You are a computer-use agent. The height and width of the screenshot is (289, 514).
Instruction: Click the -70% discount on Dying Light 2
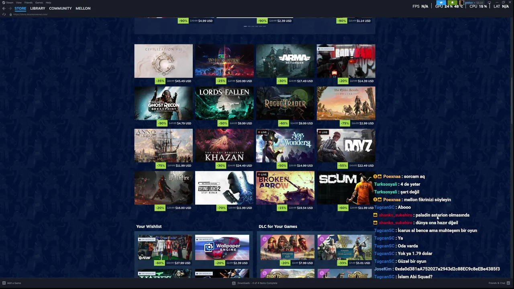pyautogui.click(x=221, y=208)
